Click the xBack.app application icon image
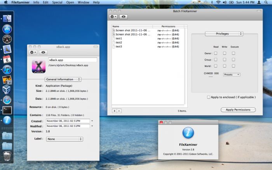 coord(38,66)
